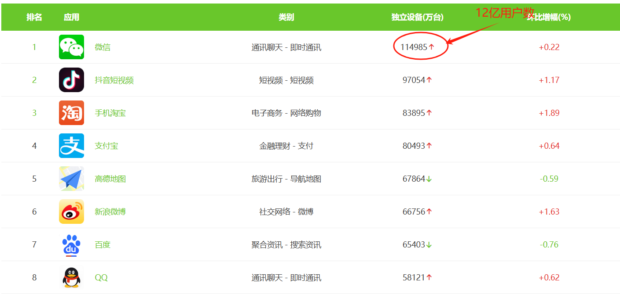Click the growth value +0.62
The height and width of the screenshot is (294, 620).
point(549,277)
